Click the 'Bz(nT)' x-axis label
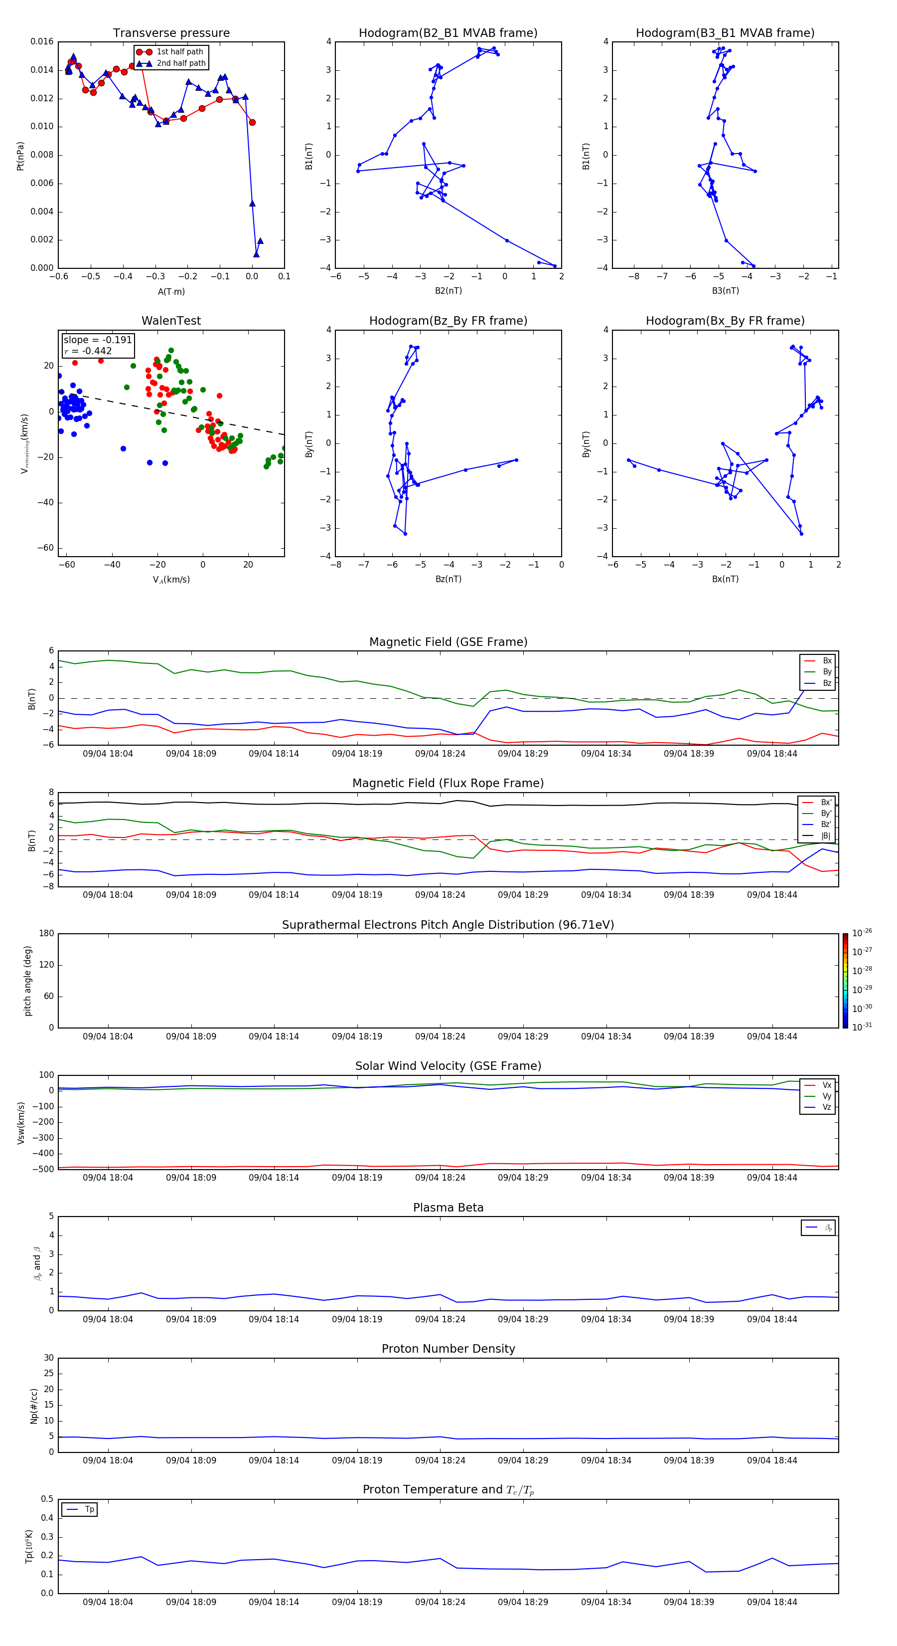 click(448, 579)
